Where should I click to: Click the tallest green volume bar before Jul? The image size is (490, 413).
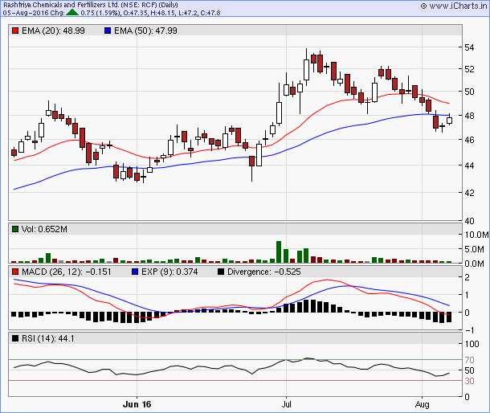pyautogui.click(x=279, y=251)
